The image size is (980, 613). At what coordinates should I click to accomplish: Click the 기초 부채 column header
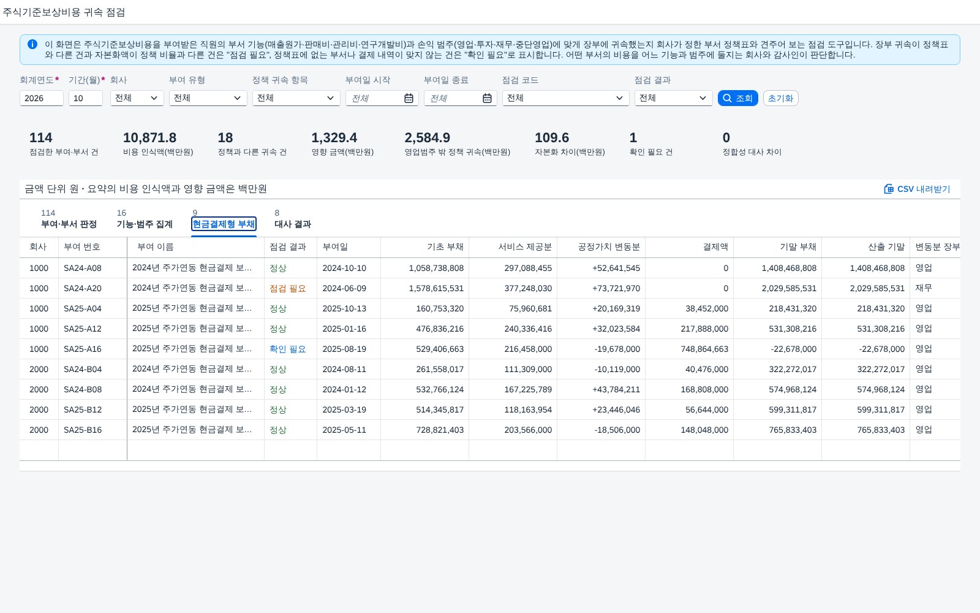(425, 247)
